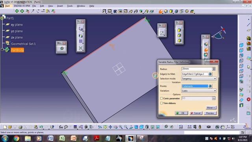Screen dimensions: 252x142
Task: Select xy plane in the tree
Action: coord(17,24)
